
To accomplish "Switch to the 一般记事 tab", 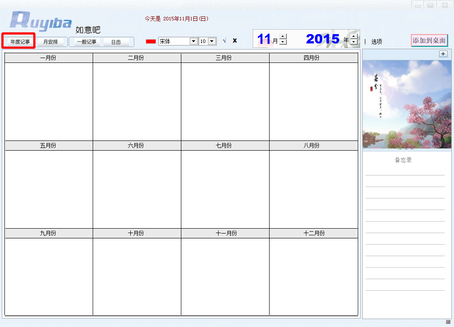I will 86,42.
